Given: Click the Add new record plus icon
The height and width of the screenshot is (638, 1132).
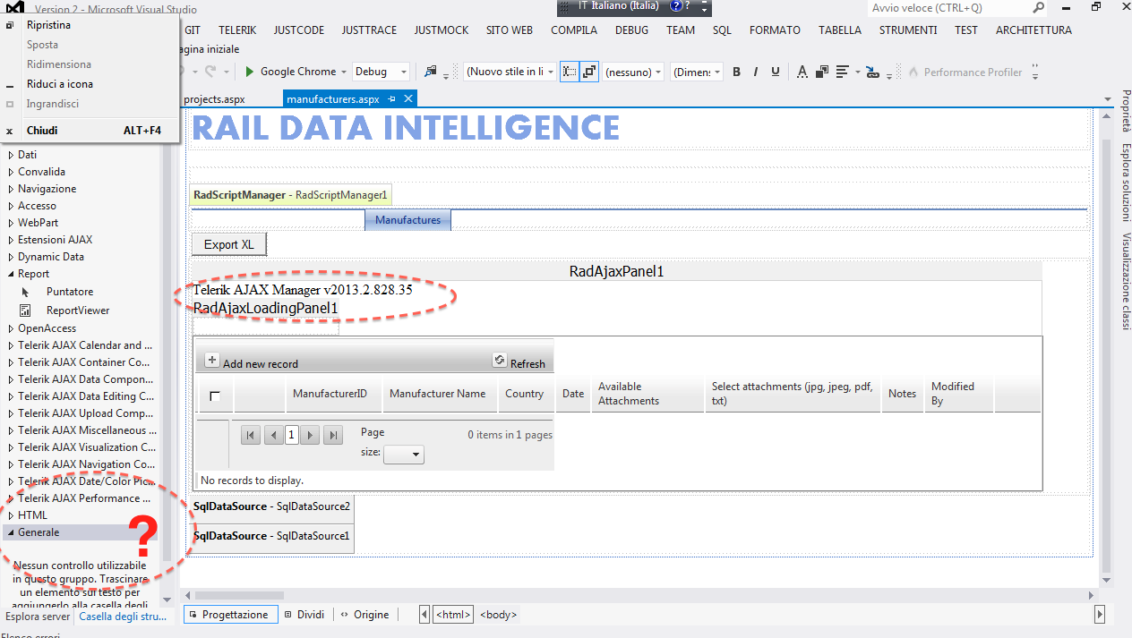Looking at the screenshot, I should [212, 361].
